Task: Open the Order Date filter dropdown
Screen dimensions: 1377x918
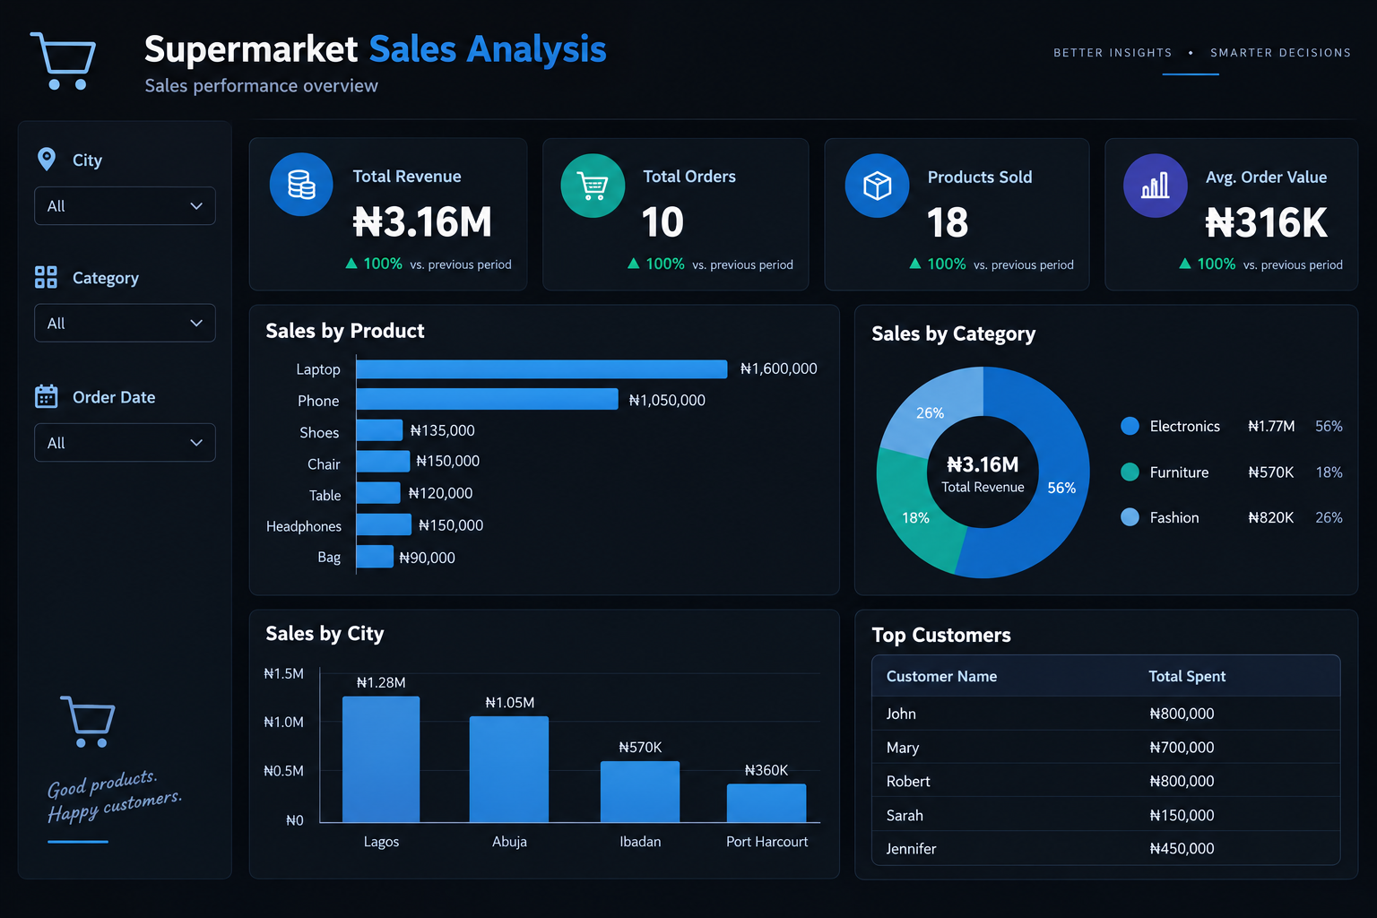Action: coord(125,443)
